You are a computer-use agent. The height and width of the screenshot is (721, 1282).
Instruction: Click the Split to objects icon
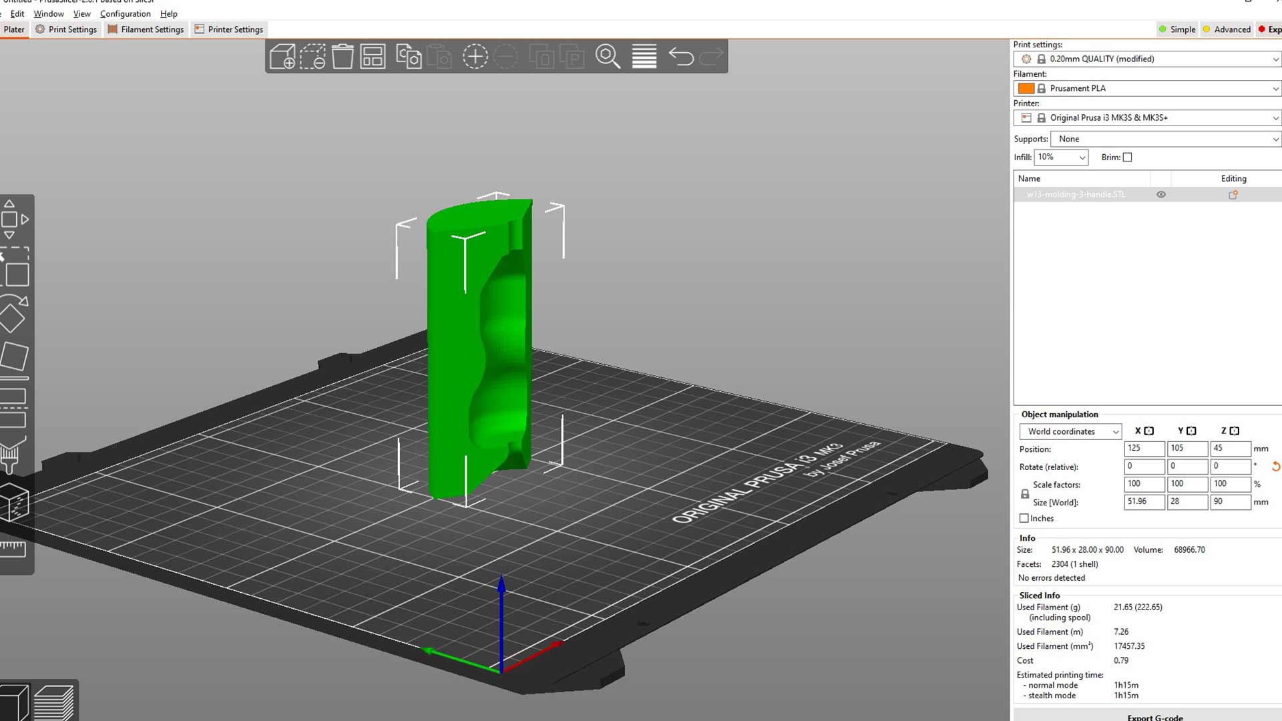(542, 57)
